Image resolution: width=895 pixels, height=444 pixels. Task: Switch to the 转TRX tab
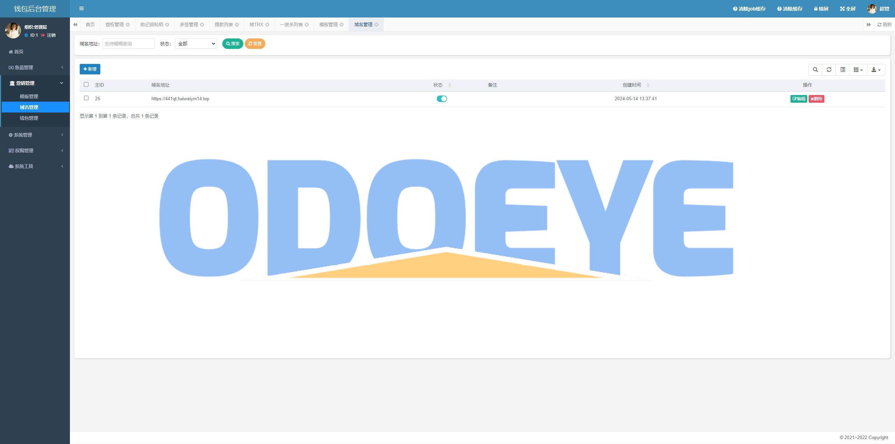pos(256,24)
